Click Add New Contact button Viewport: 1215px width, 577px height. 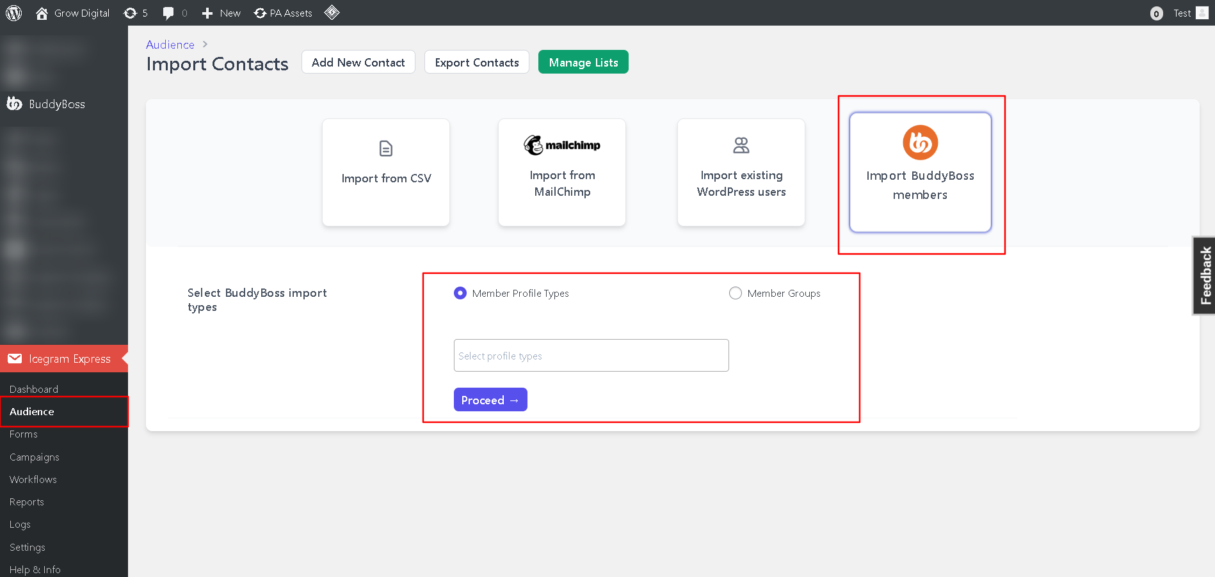(358, 62)
